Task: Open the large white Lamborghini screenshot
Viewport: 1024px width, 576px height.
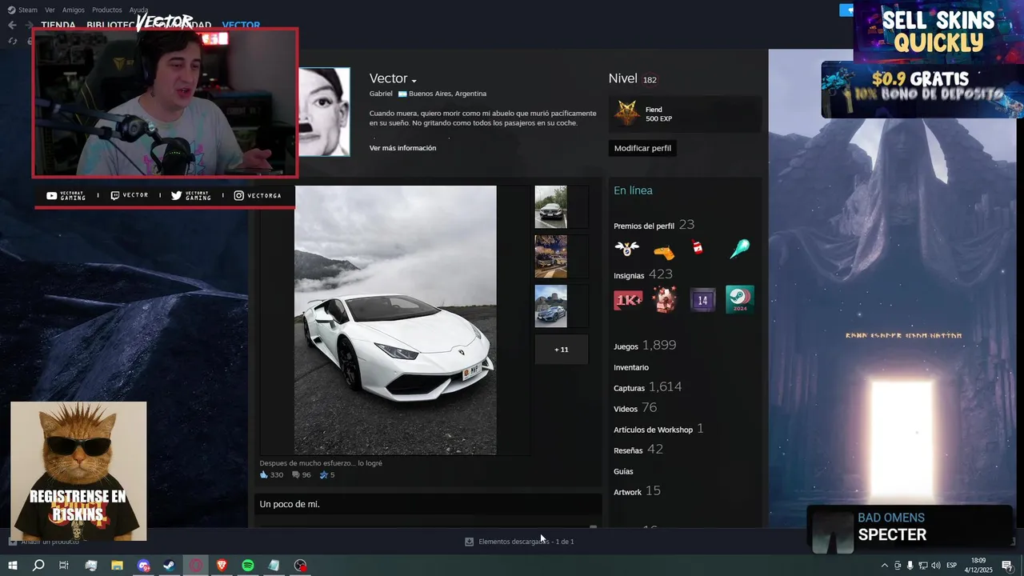Action: [x=395, y=320]
